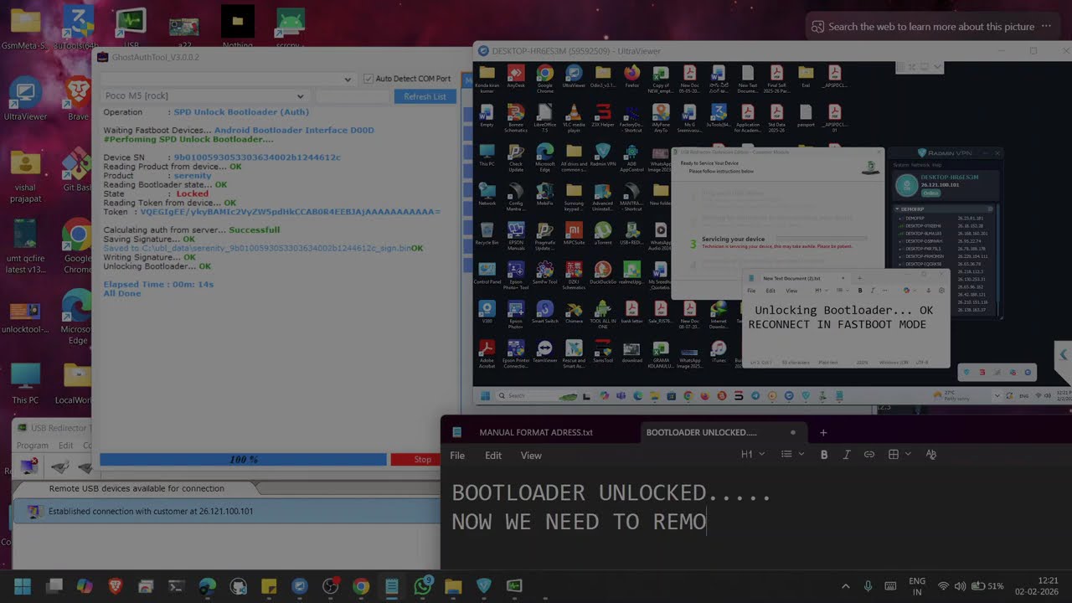
Task: Toggle italic formatting in Notepad
Action: [847, 455]
